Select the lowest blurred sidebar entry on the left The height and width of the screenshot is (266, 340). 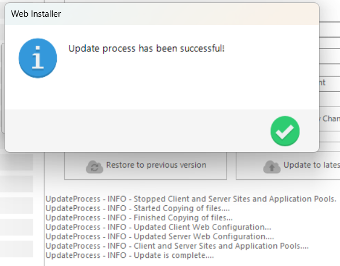click(x=16, y=249)
